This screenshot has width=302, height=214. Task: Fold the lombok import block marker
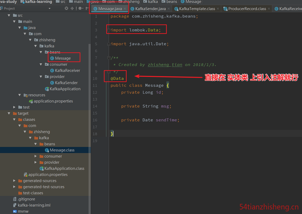[x=109, y=30]
